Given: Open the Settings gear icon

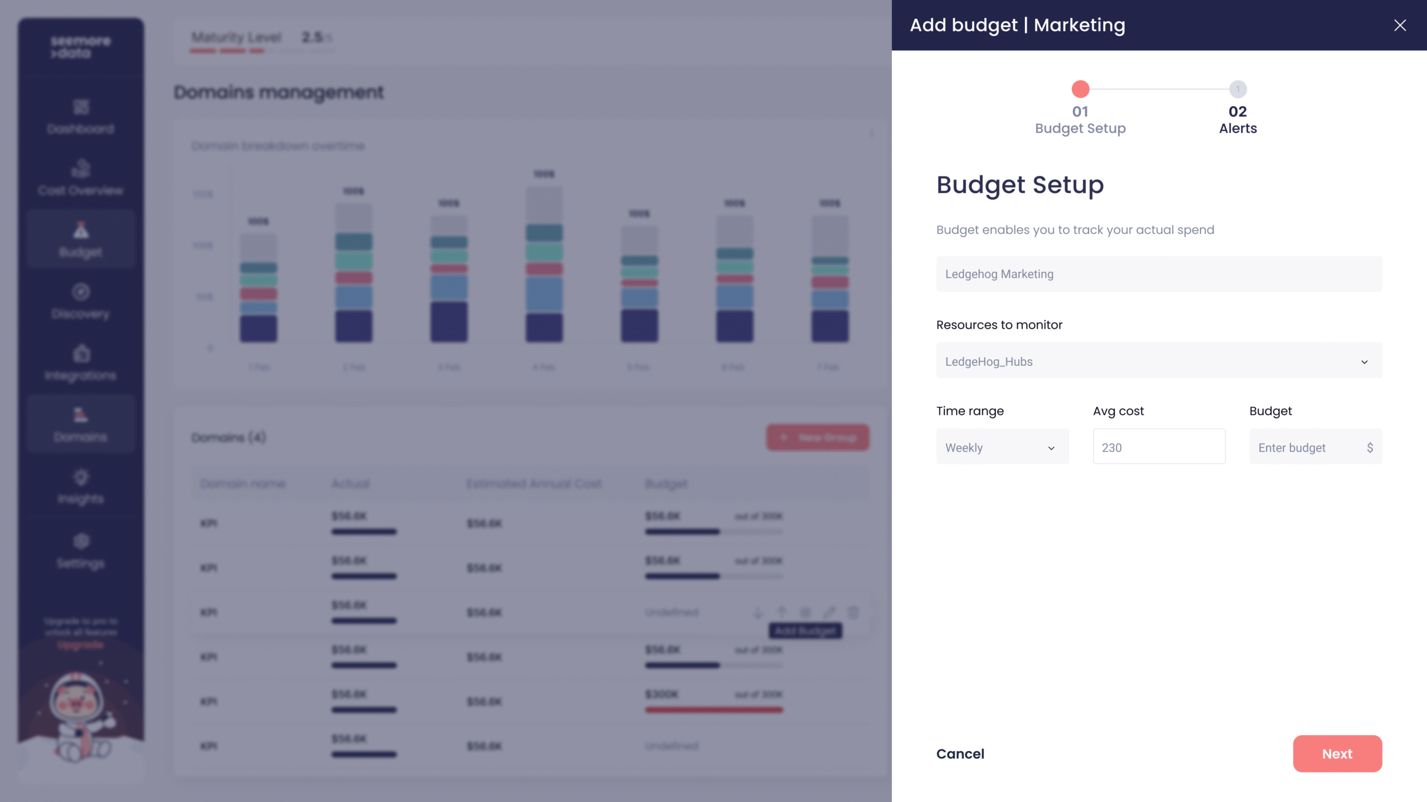Looking at the screenshot, I should (x=81, y=541).
